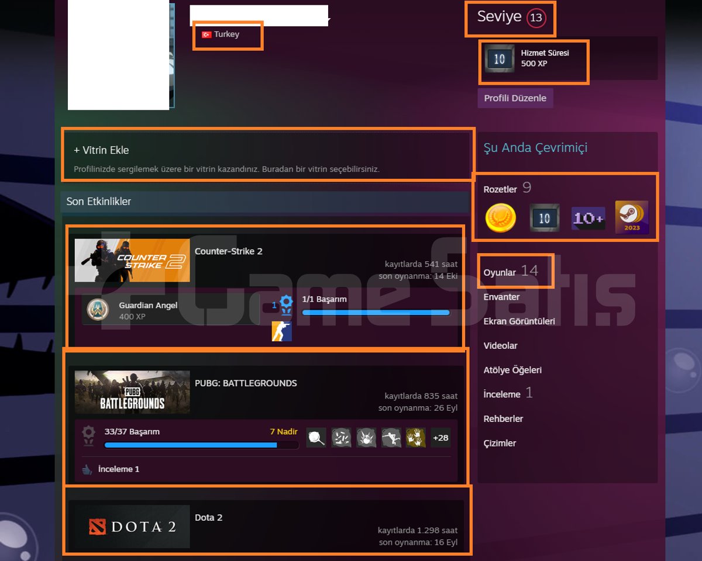The image size is (702, 561).
Task: Click the Turkey flag icon
Action: coord(206,34)
